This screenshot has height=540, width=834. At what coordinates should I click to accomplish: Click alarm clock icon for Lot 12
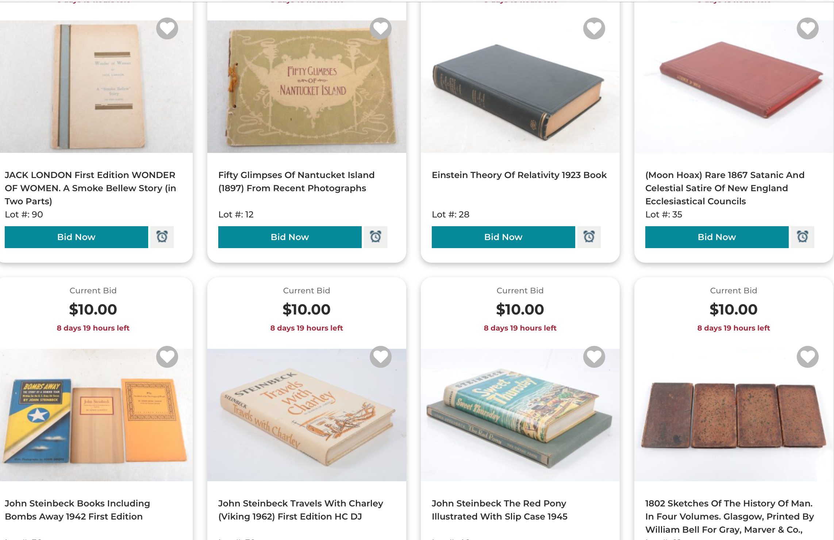point(376,237)
